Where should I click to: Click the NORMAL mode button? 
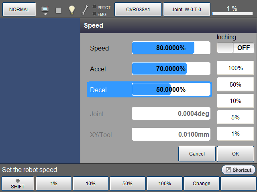[19, 9]
